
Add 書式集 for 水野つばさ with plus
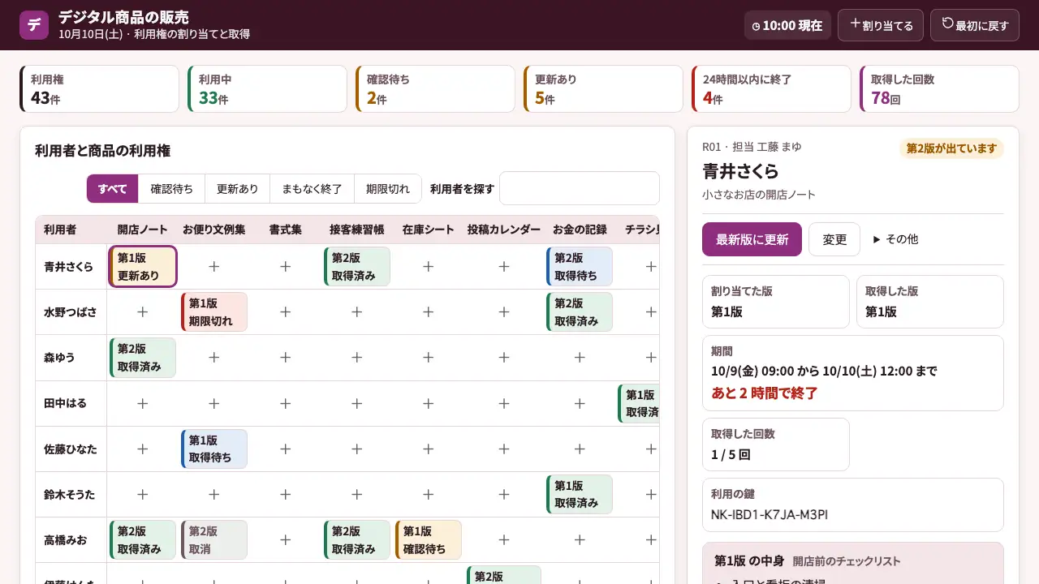286,311
